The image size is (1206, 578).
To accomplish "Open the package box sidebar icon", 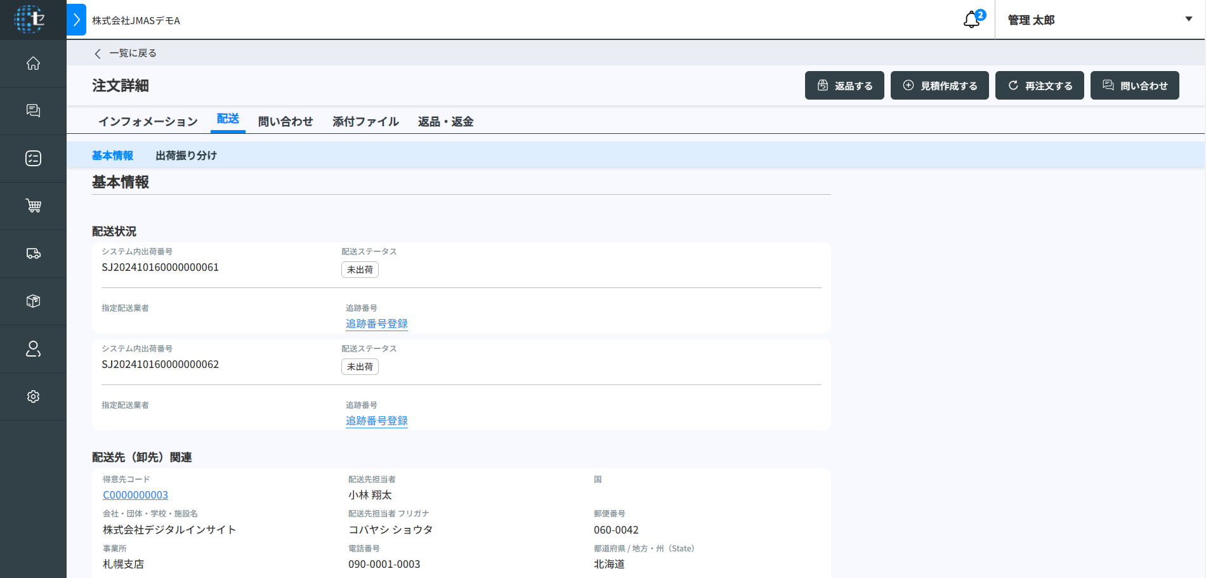I will [33, 301].
